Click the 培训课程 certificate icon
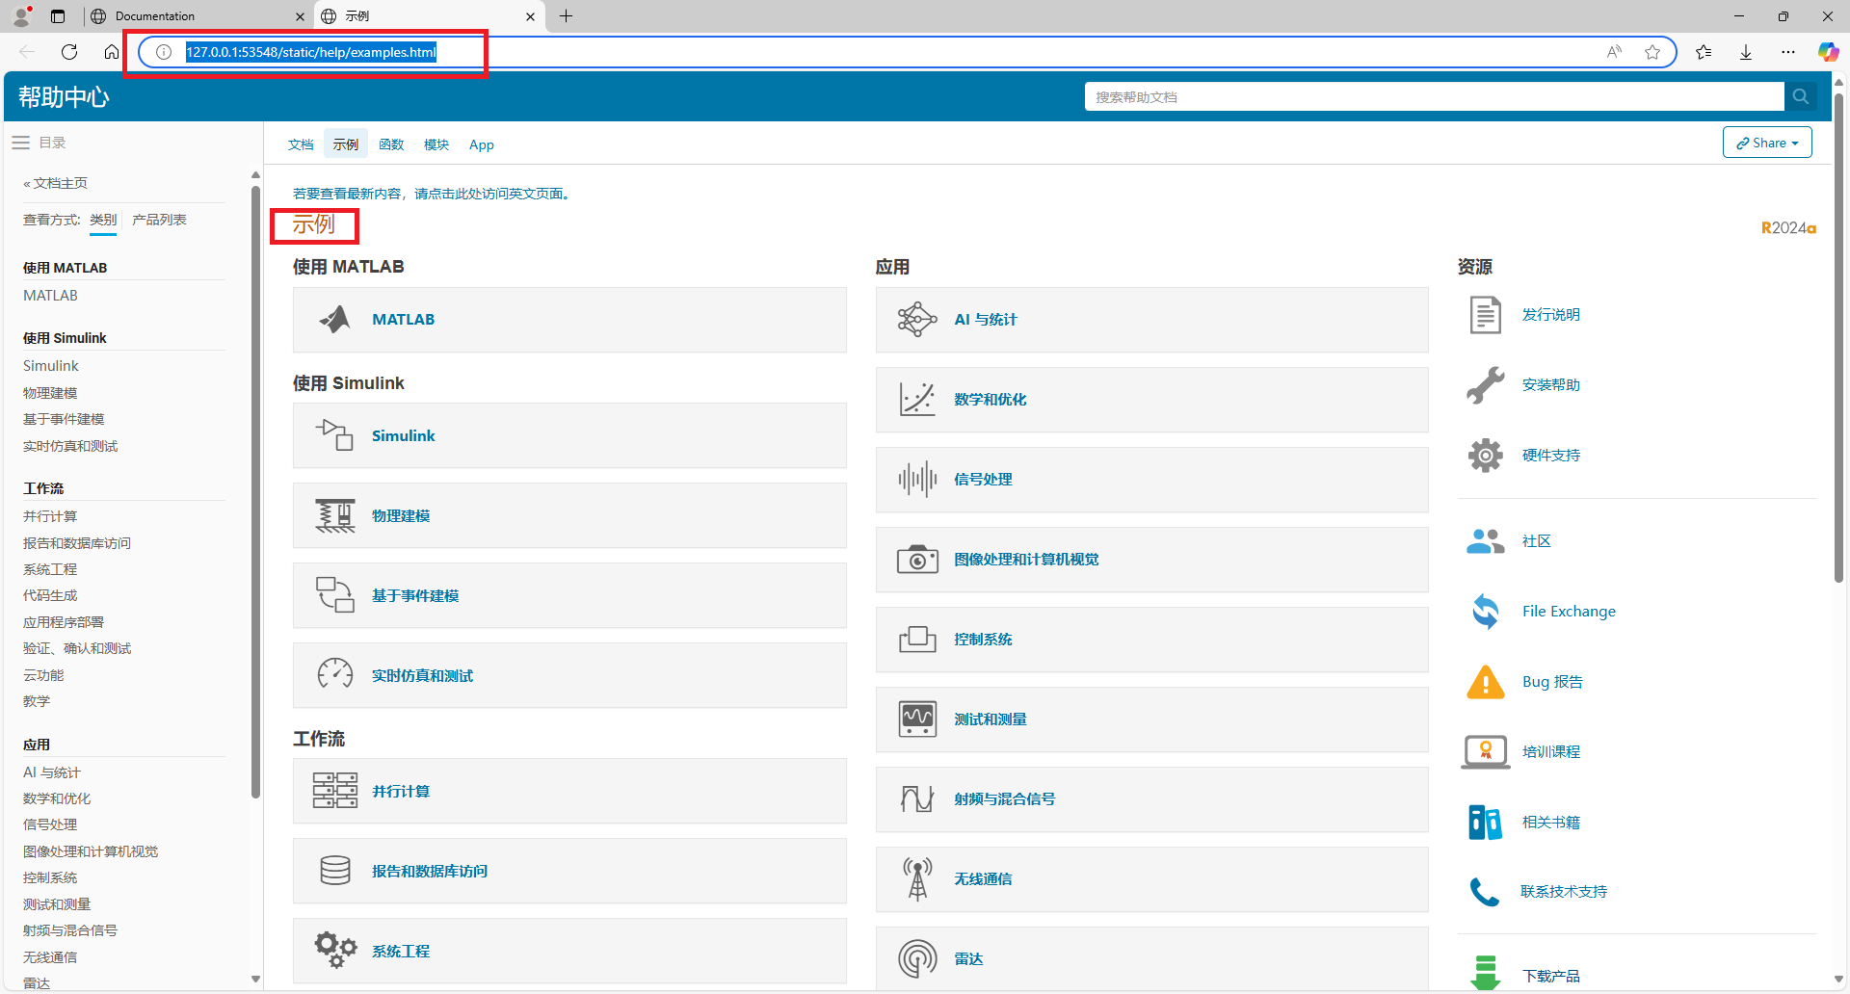 pos(1485,752)
